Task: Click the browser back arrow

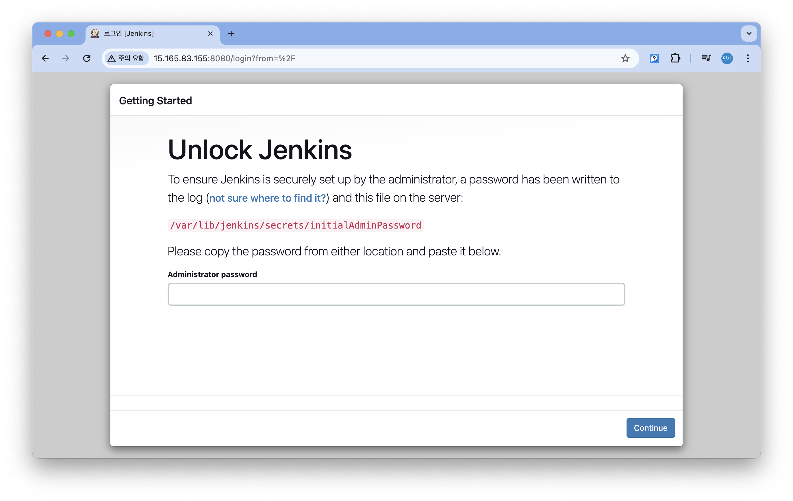Action: click(x=45, y=58)
